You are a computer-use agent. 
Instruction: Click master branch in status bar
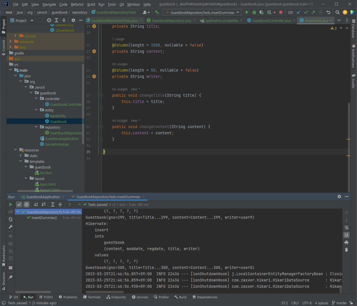click(x=340, y=303)
